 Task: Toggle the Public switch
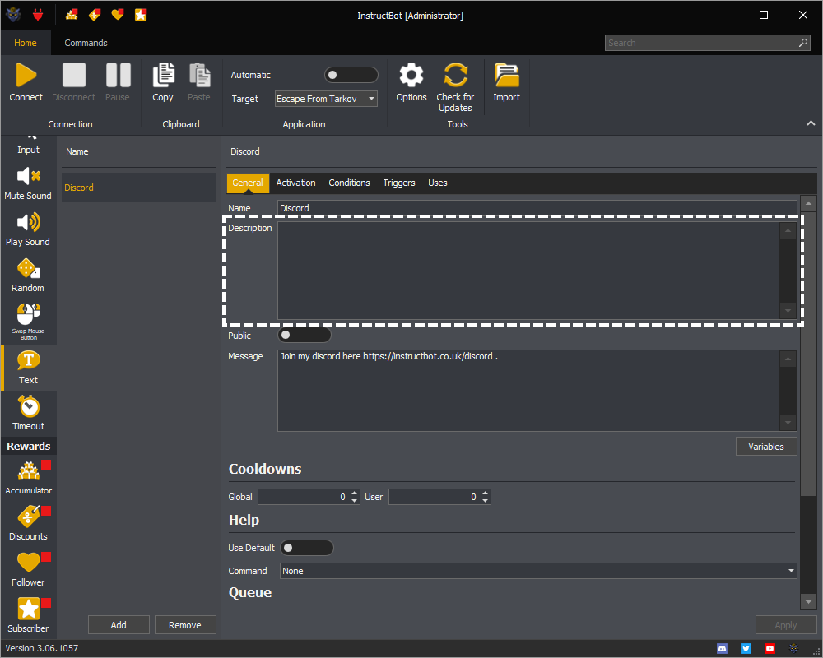point(305,335)
